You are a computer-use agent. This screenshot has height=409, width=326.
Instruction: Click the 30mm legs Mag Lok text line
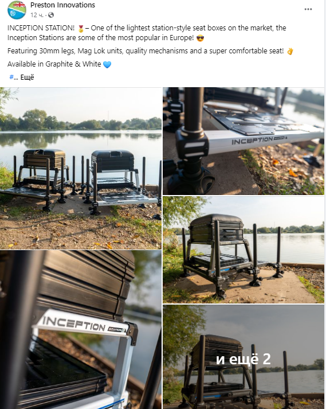pyautogui.click(x=150, y=51)
